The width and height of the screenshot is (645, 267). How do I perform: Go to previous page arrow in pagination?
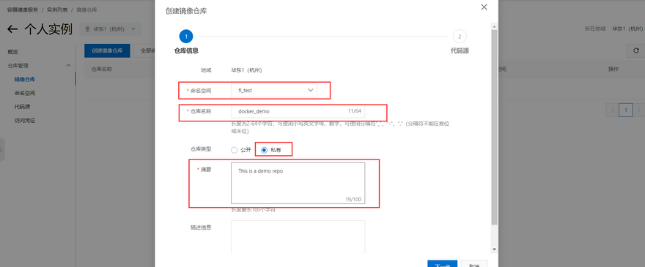(613, 110)
